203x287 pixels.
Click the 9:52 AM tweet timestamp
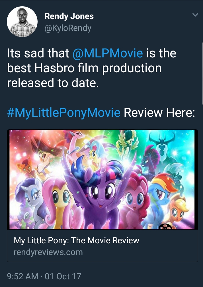click(22, 276)
